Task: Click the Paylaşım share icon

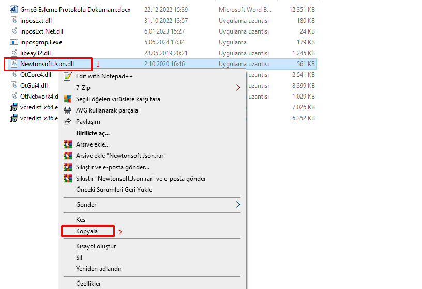Action: pyautogui.click(x=67, y=121)
